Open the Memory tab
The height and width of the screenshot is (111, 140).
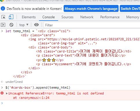(x=133, y=17)
